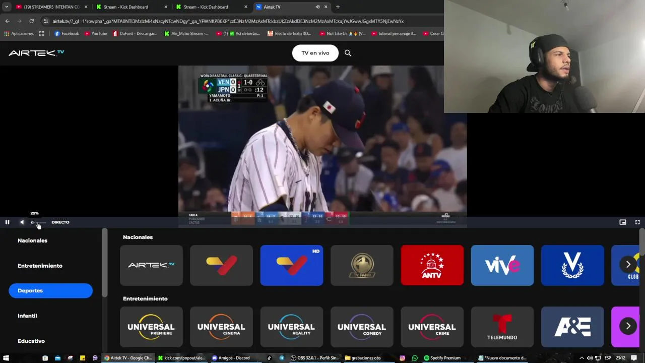Open the TV FANB channel tile
This screenshot has height=363, width=645.
(x=362, y=265)
